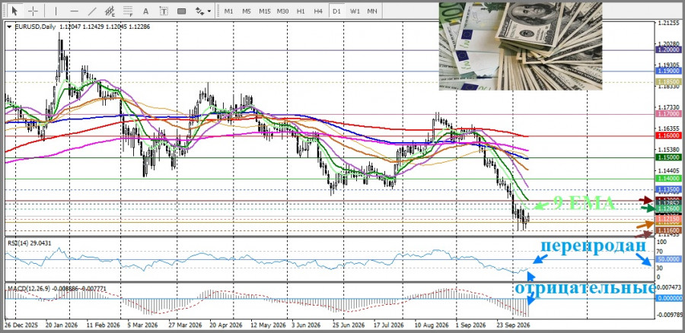
Task: Click the 23 Sep 2026 date on time axis
Action: pos(513,325)
